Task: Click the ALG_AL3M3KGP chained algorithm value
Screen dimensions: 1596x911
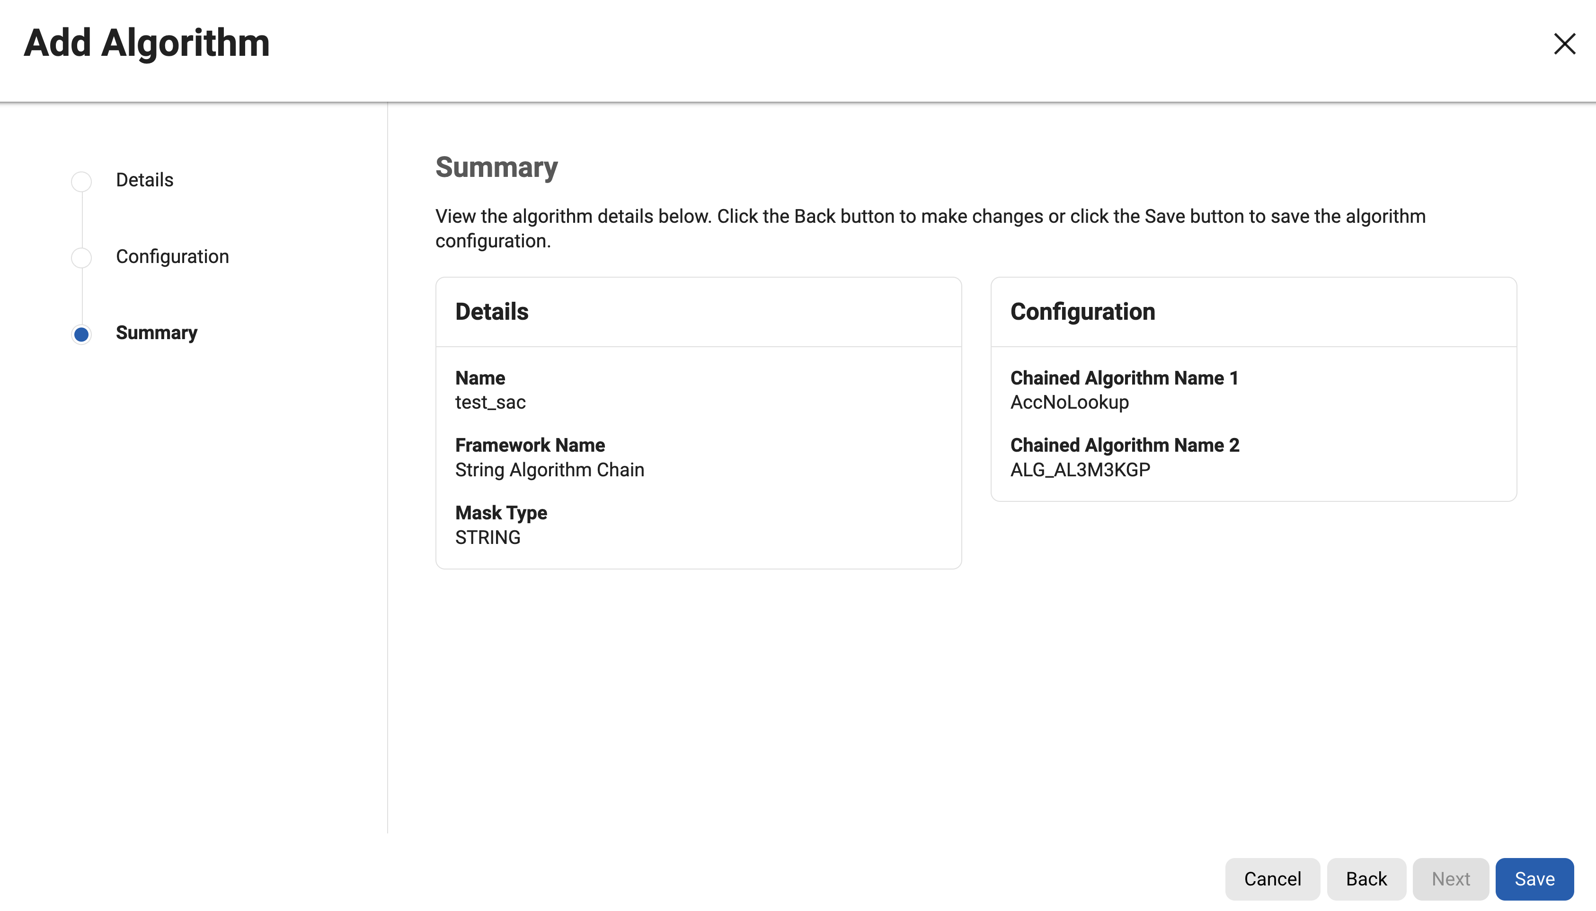Action: pyautogui.click(x=1080, y=470)
